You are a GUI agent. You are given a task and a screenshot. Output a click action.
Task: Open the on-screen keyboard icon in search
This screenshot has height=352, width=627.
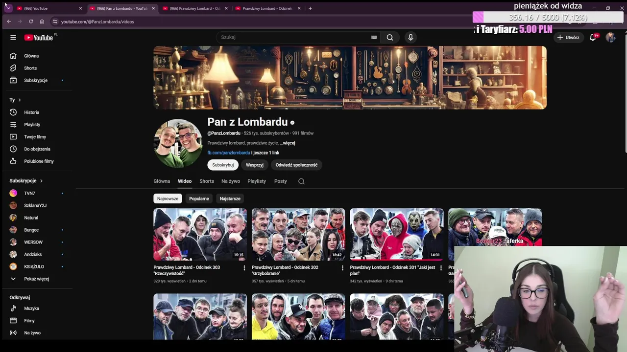[x=374, y=37]
